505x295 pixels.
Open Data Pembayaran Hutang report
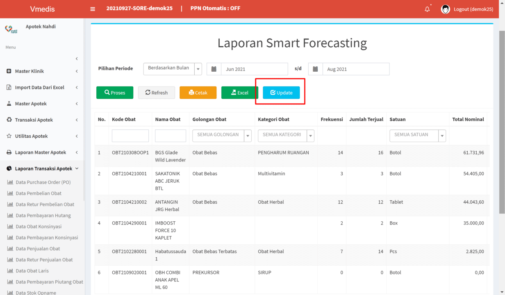coord(43,216)
